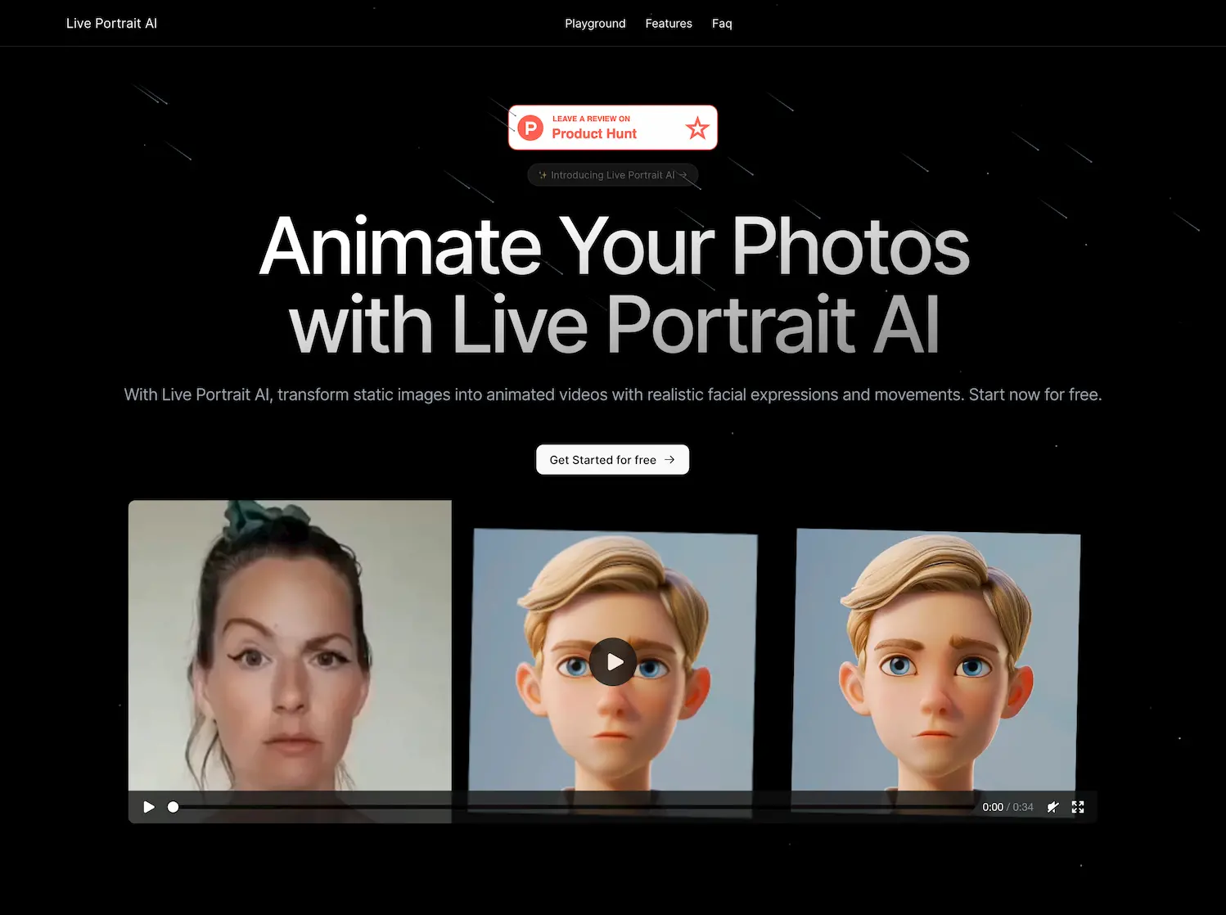Open the Faq section from the navbar
Viewport: 1226px width, 915px height.
point(722,23)
